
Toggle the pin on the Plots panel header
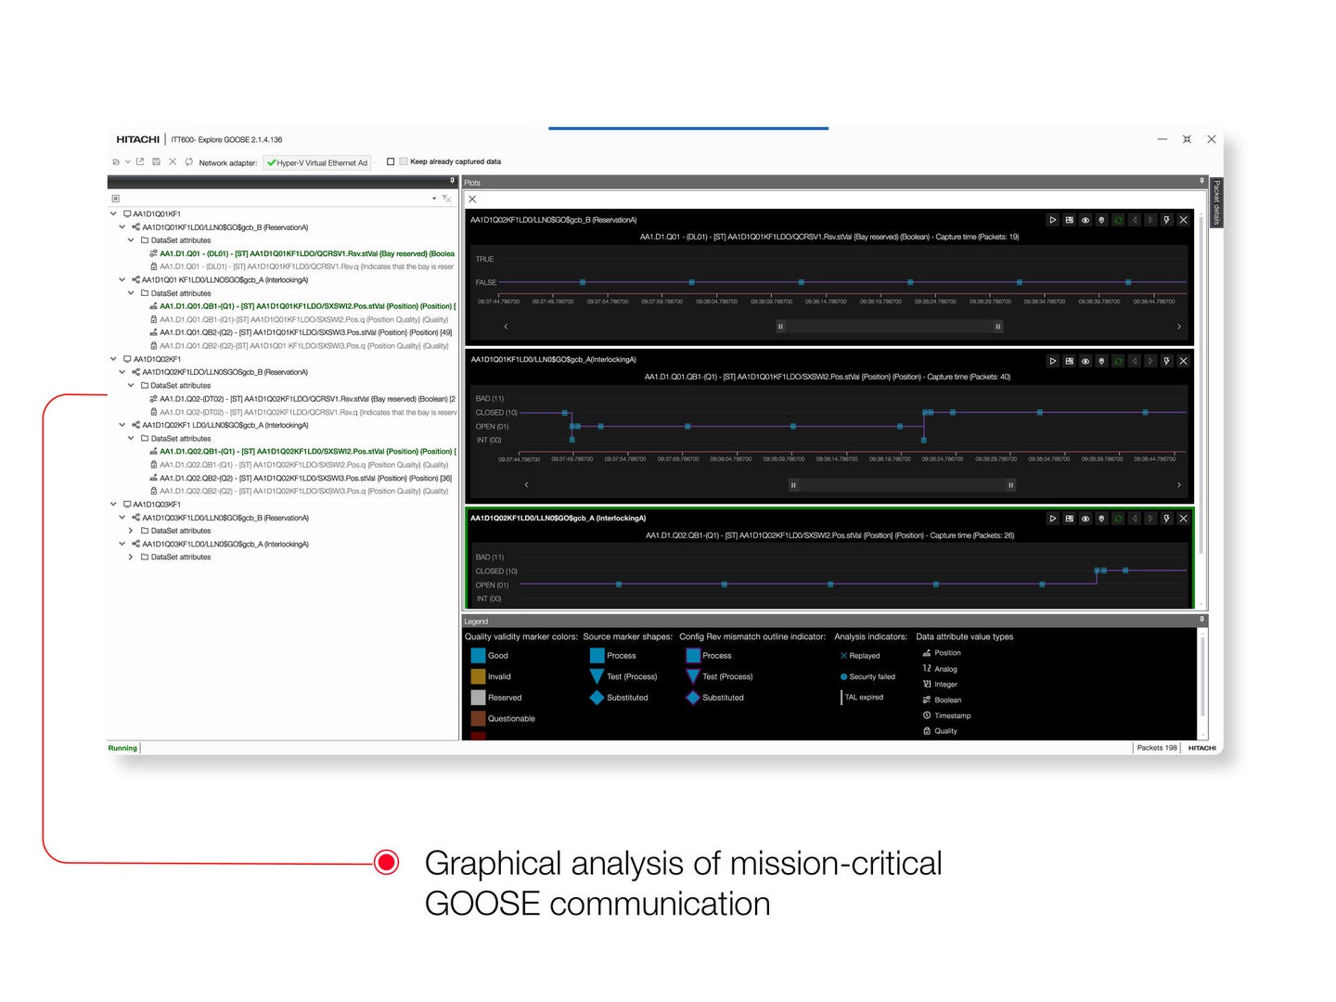click(1201, 182)
